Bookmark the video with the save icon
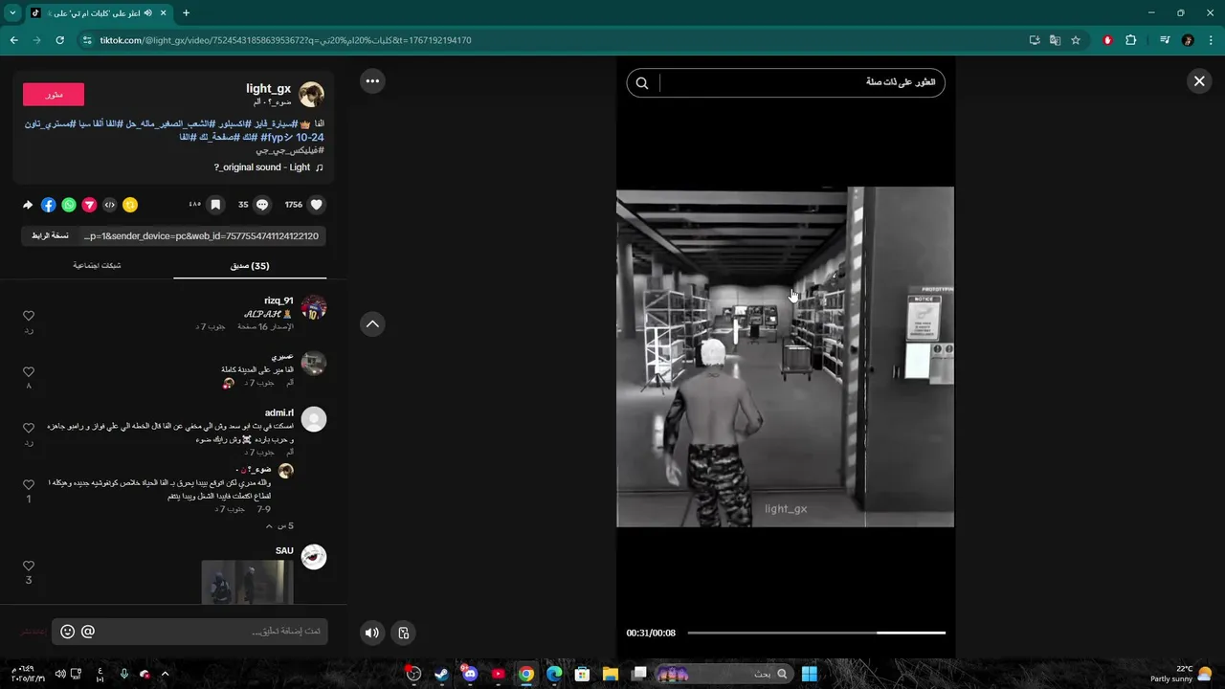 click(x=216, y=205)
